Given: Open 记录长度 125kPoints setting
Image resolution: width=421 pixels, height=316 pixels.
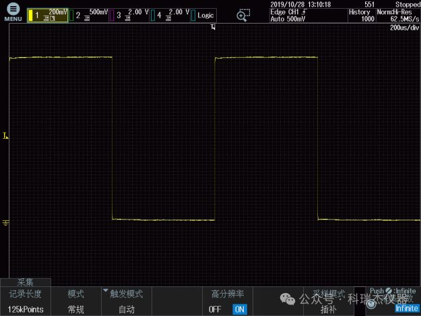Looking at the screenshot, I should click(x=26, y=301).
